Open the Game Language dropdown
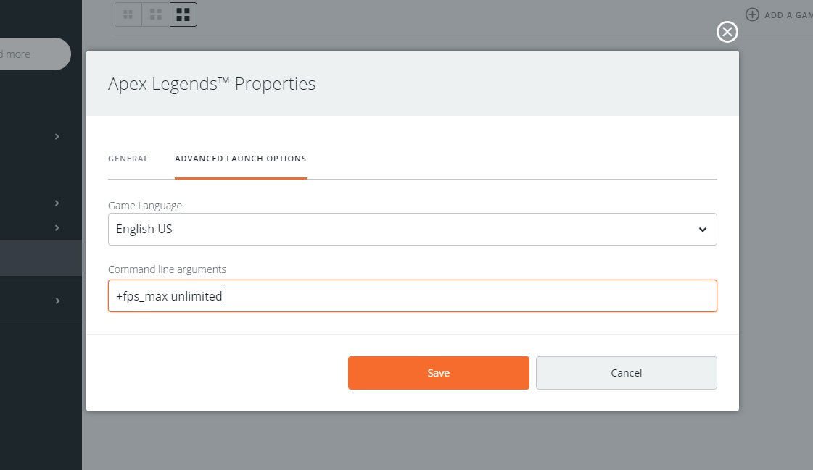Image resolution: width=813 pixels, height=470 pixels. point(413,229)
